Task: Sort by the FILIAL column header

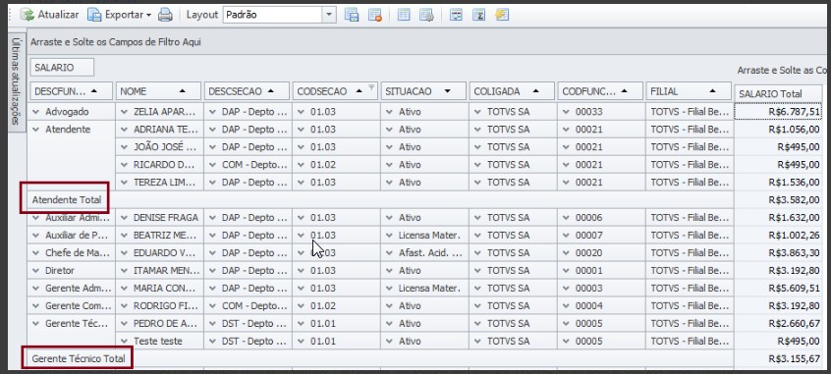Action: click(689, 91)
